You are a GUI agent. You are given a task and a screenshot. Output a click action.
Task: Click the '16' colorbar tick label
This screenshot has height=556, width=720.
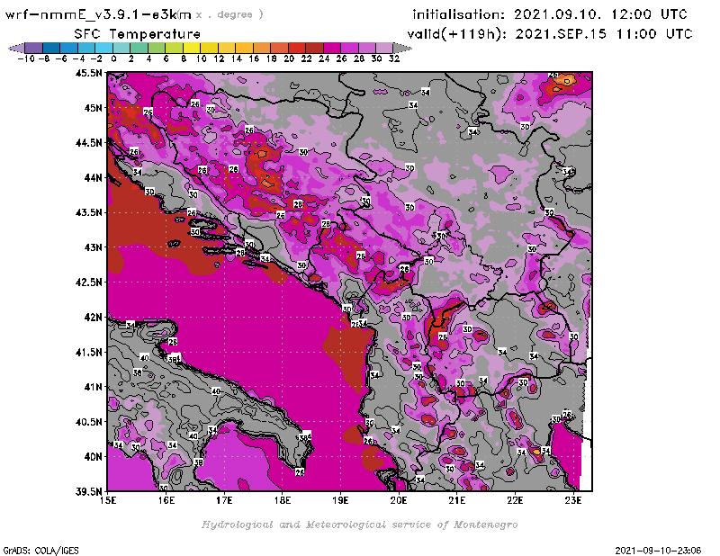pyautogui.click(x=254, y=58)
